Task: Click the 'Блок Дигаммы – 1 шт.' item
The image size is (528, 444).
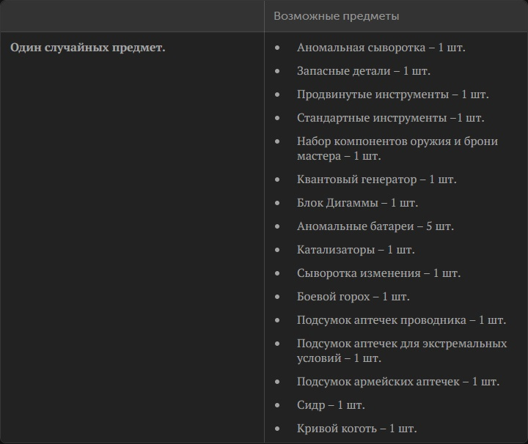Action: (x=357, y=203)
